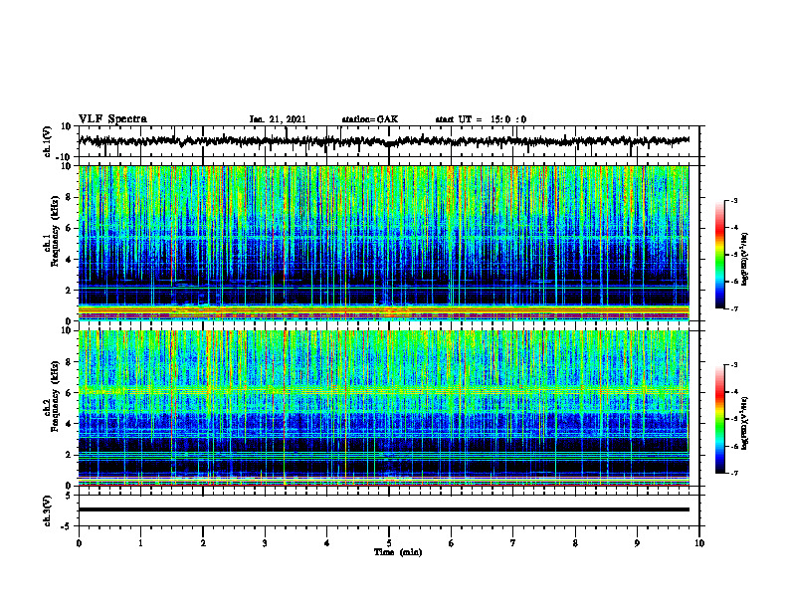Click the "-7" label on ch.2 colorbar

(x=733, y=474)
